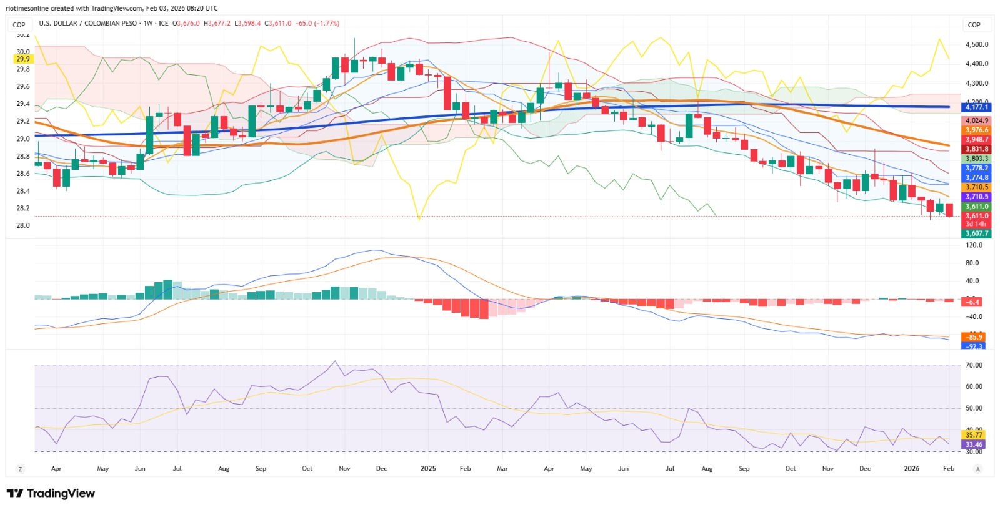The image size is (1000, 510).
Task: Click the ICE exchange label in chart header
Action: 164,24
